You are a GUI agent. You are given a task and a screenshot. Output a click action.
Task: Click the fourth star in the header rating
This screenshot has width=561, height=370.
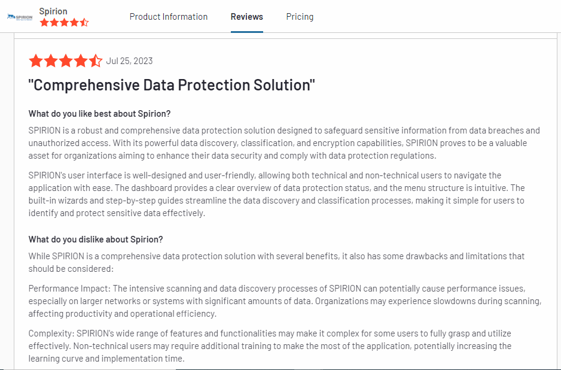point(74,22)
